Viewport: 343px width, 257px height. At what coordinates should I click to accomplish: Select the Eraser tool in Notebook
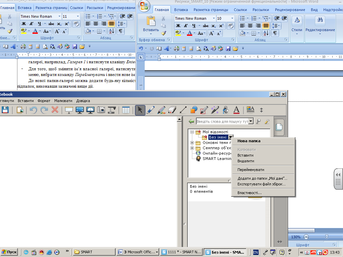172,110
